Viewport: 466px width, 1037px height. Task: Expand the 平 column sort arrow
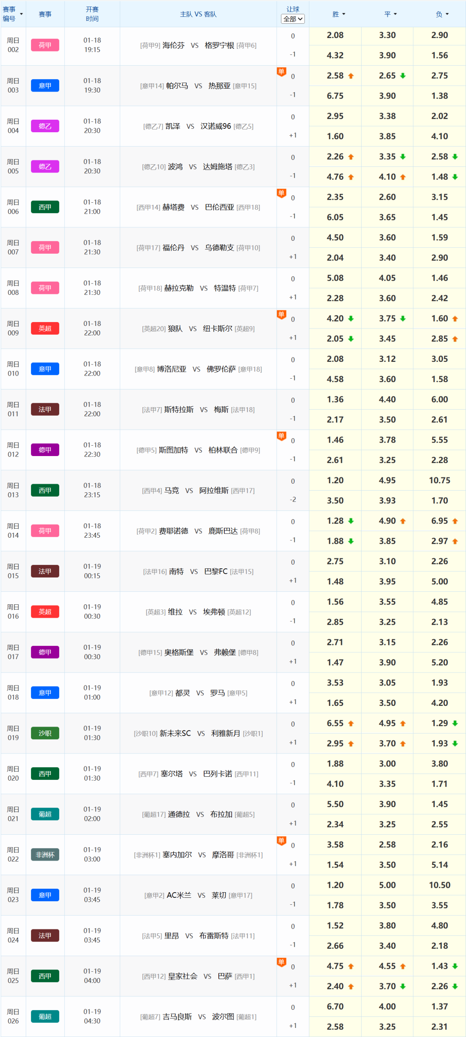tap(395, 14)
